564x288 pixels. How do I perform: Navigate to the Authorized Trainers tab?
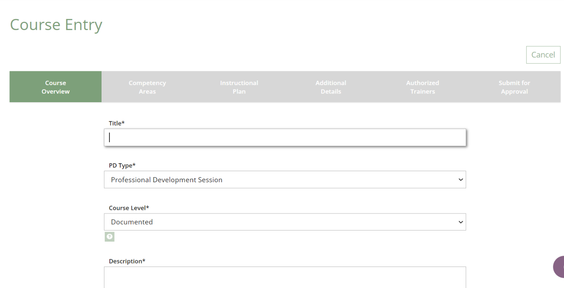(422, 87)
